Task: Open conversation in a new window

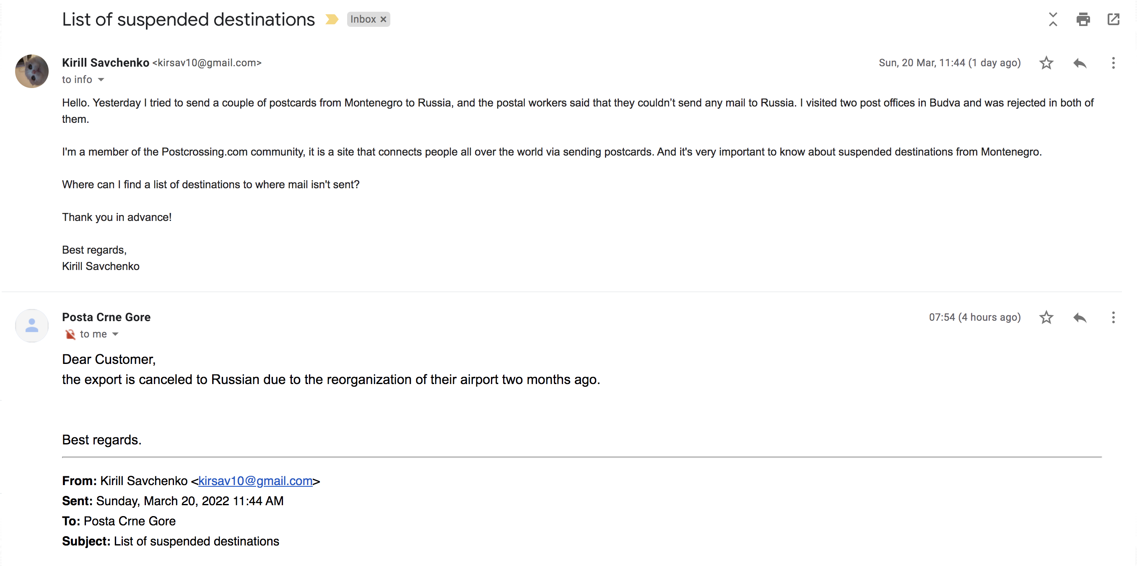Action: (1113, 19)
